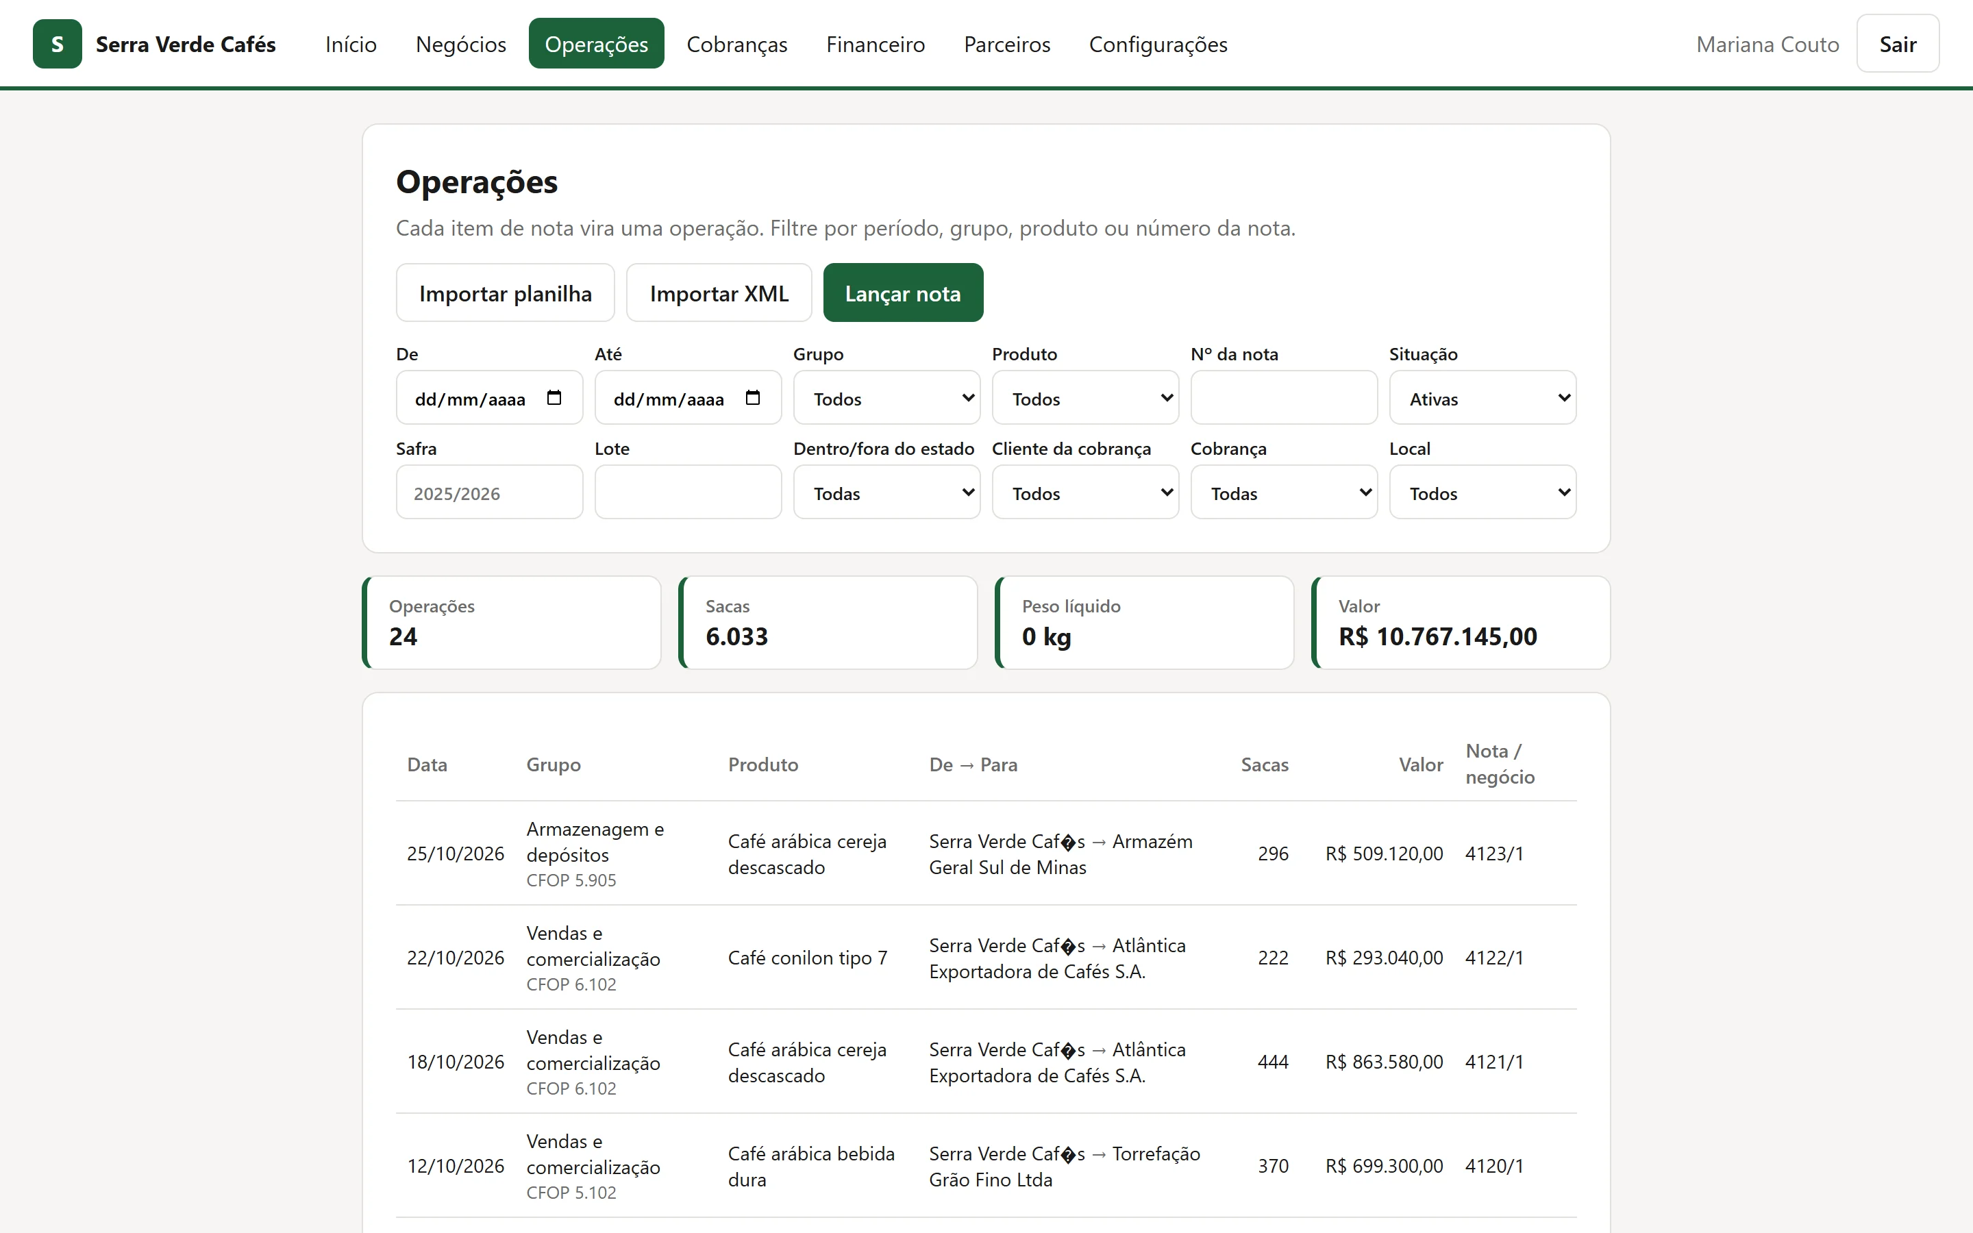Image resolution: width=1973 pixels, height=1233 pixels.
Task: Go to the Início menu
Action: coord(351,44)
